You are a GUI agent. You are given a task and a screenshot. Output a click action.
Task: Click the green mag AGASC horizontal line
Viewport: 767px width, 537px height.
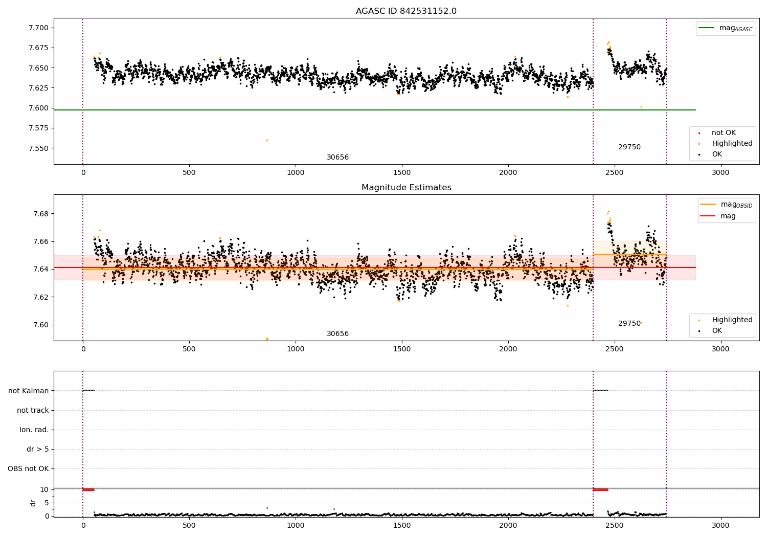tap(375, 110)
